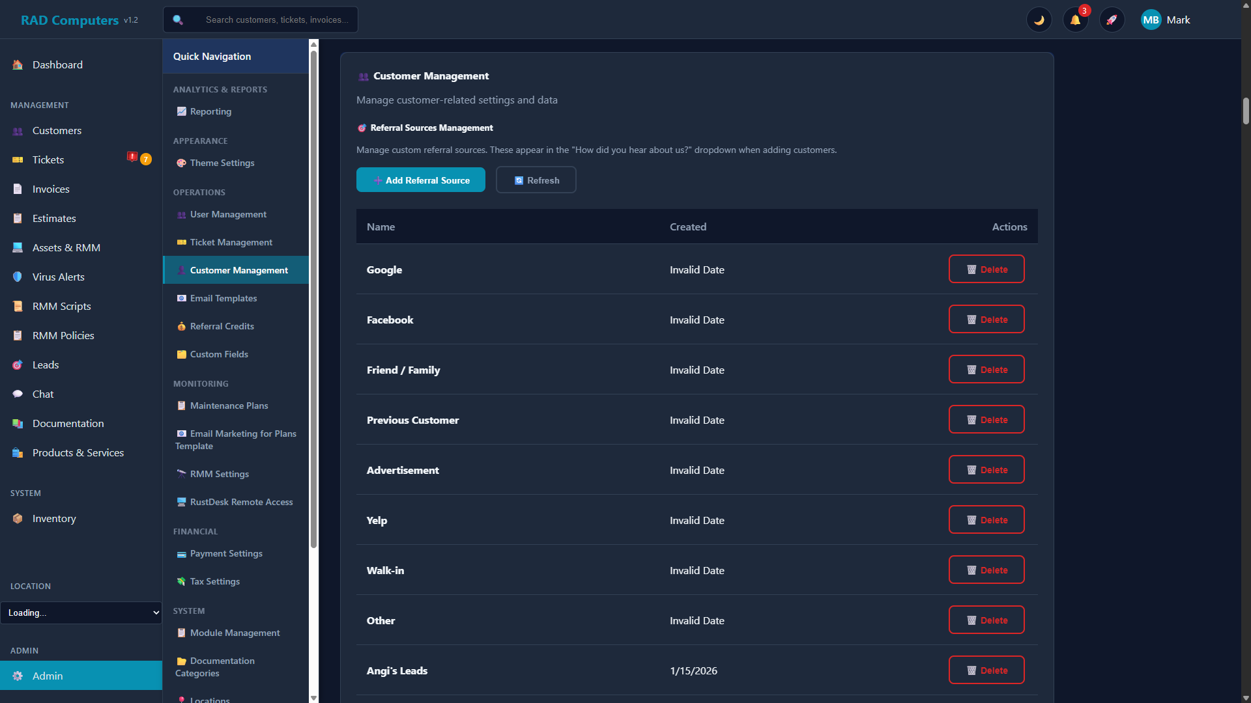This screenshot has height=703, width=1251.
Task: Toggle dark mode with the moon icon
Action: pyautogui.click(x=1039, y=20)
